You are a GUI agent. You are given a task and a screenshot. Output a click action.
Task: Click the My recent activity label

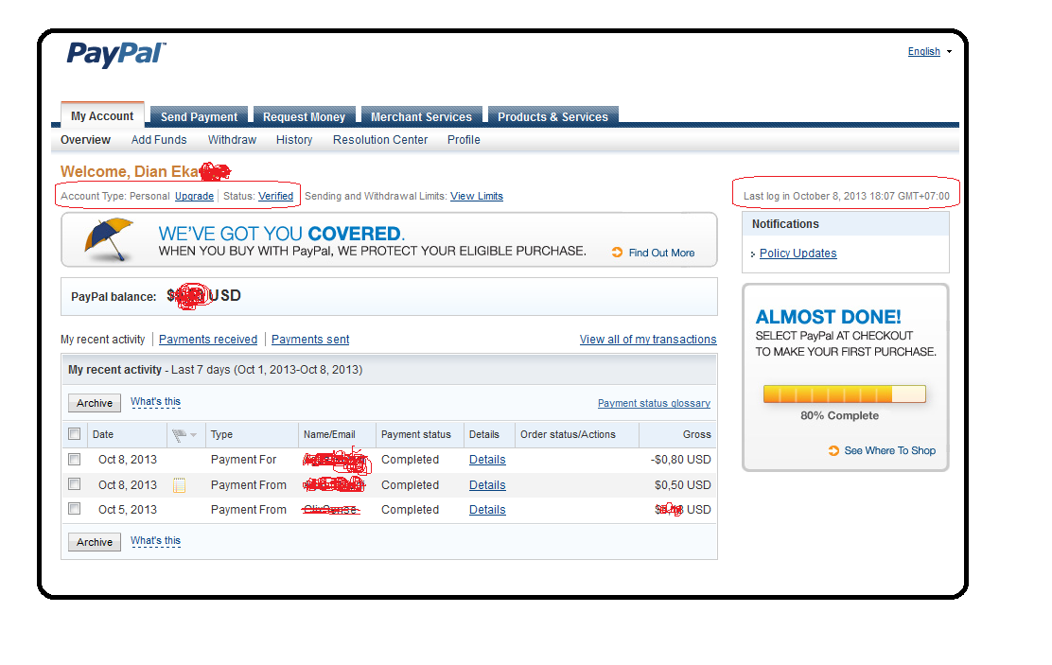click(103, 340)
